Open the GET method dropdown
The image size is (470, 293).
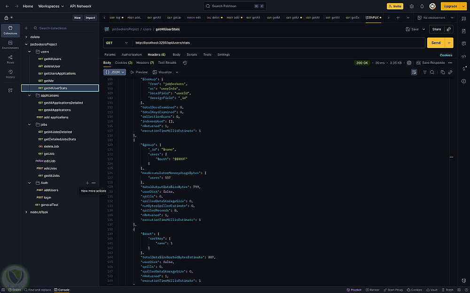tap(117, 43)
